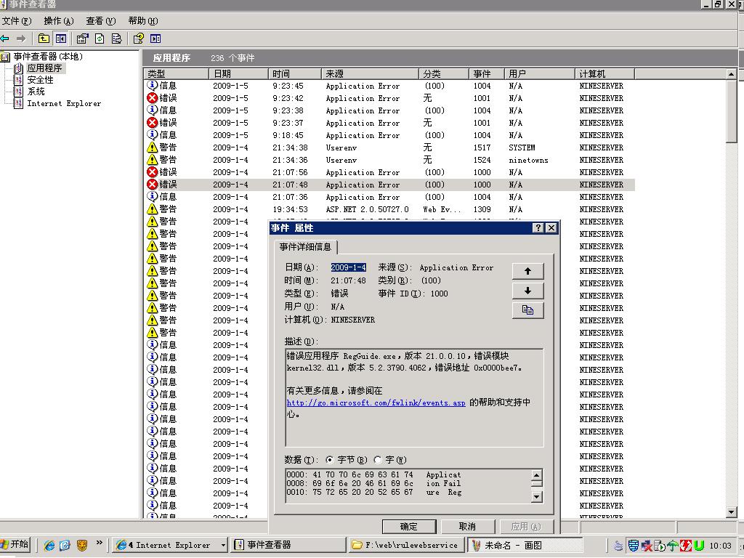This screenshot has height=558, width=744.
Task: Copy event details using the copy button
Action: click(x=527, y=310)
